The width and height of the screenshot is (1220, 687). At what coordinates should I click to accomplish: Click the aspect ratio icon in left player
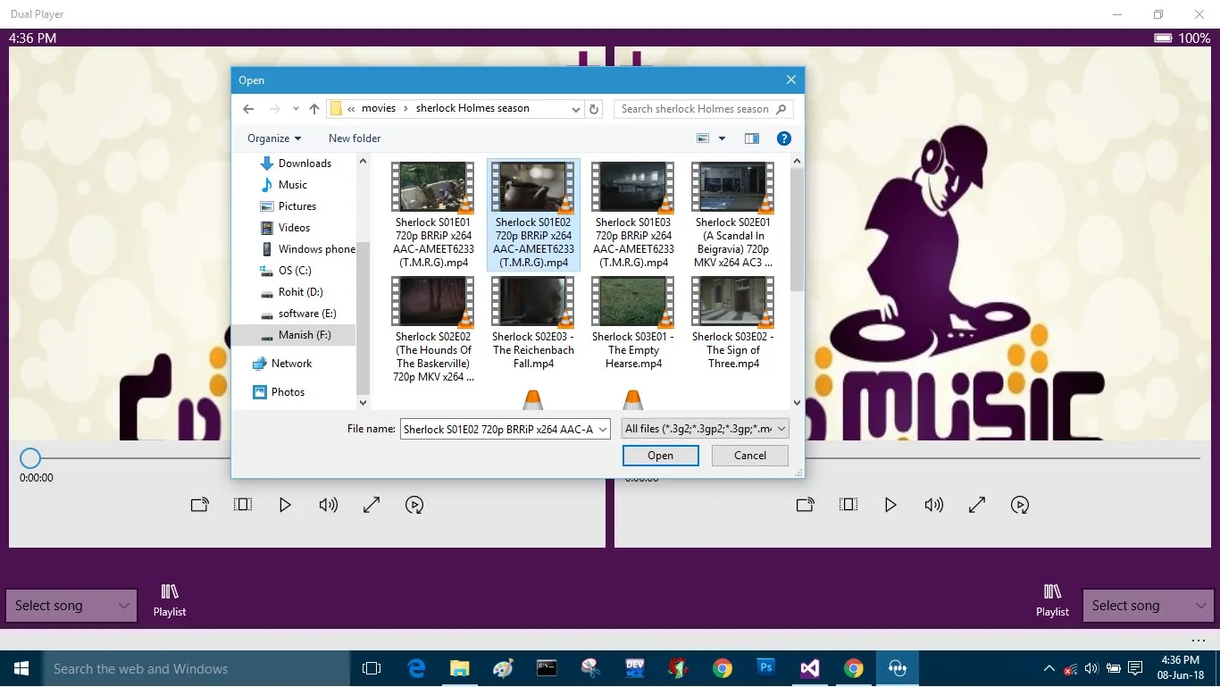242,505
